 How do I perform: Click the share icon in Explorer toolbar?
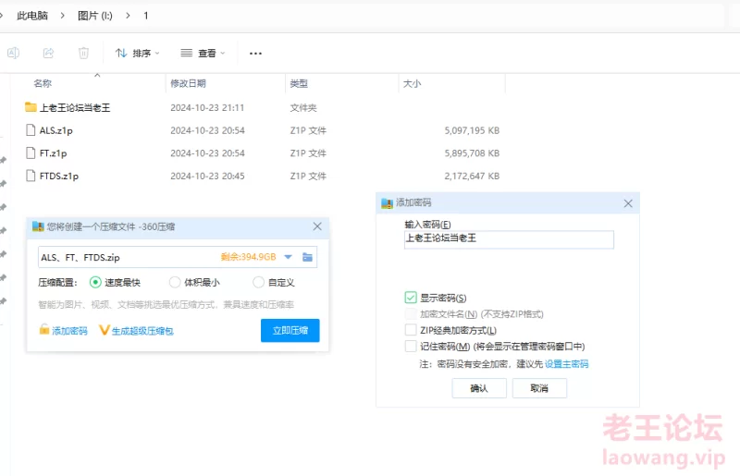48,54
